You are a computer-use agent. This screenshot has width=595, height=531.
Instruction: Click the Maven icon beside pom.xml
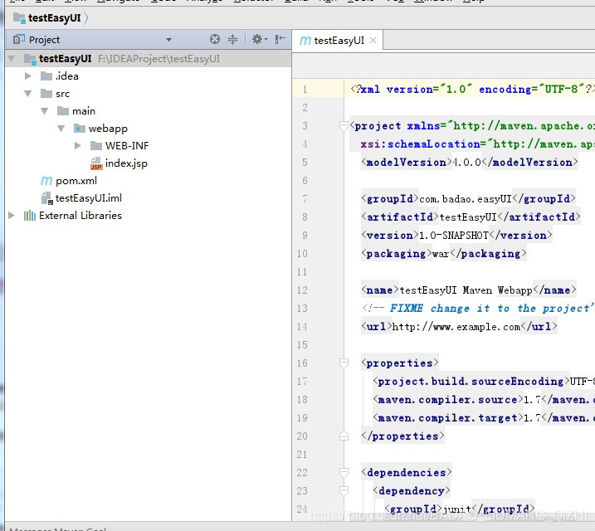(46, 181)
